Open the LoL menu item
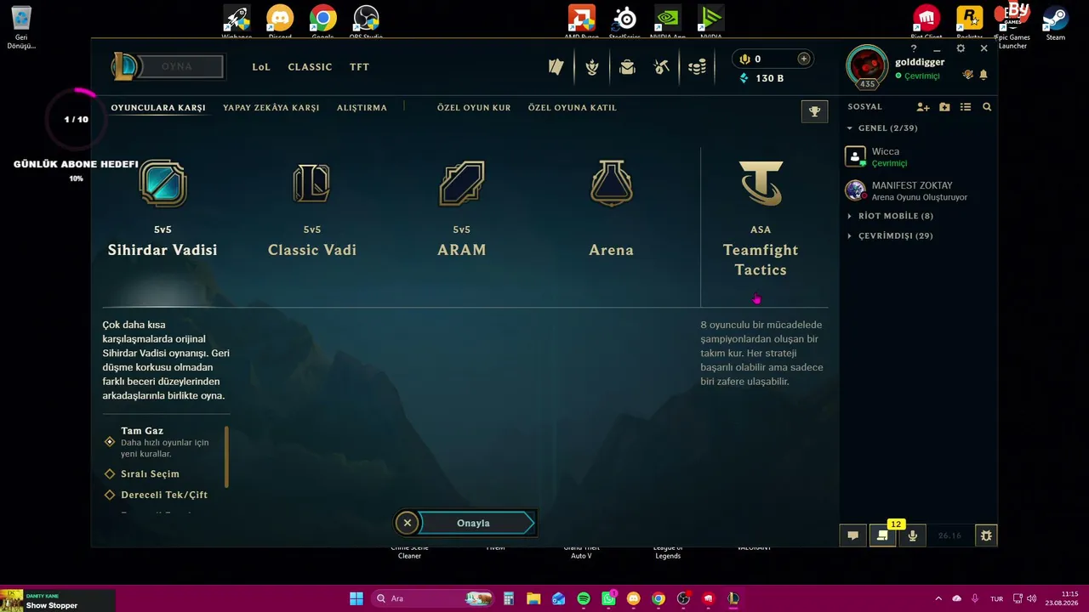Viewport: 1089px width, 612px height. coord(261,67)
